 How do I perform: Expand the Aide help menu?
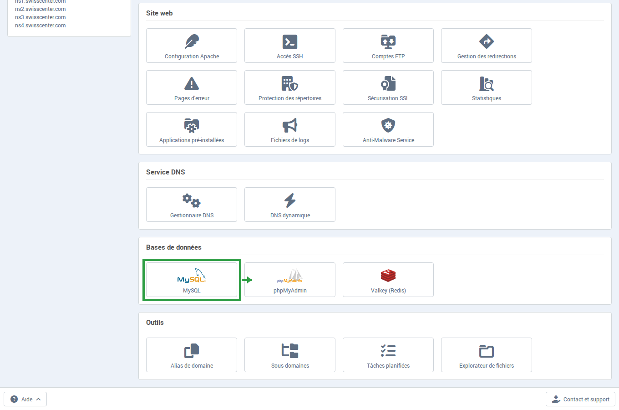(25, 399)
